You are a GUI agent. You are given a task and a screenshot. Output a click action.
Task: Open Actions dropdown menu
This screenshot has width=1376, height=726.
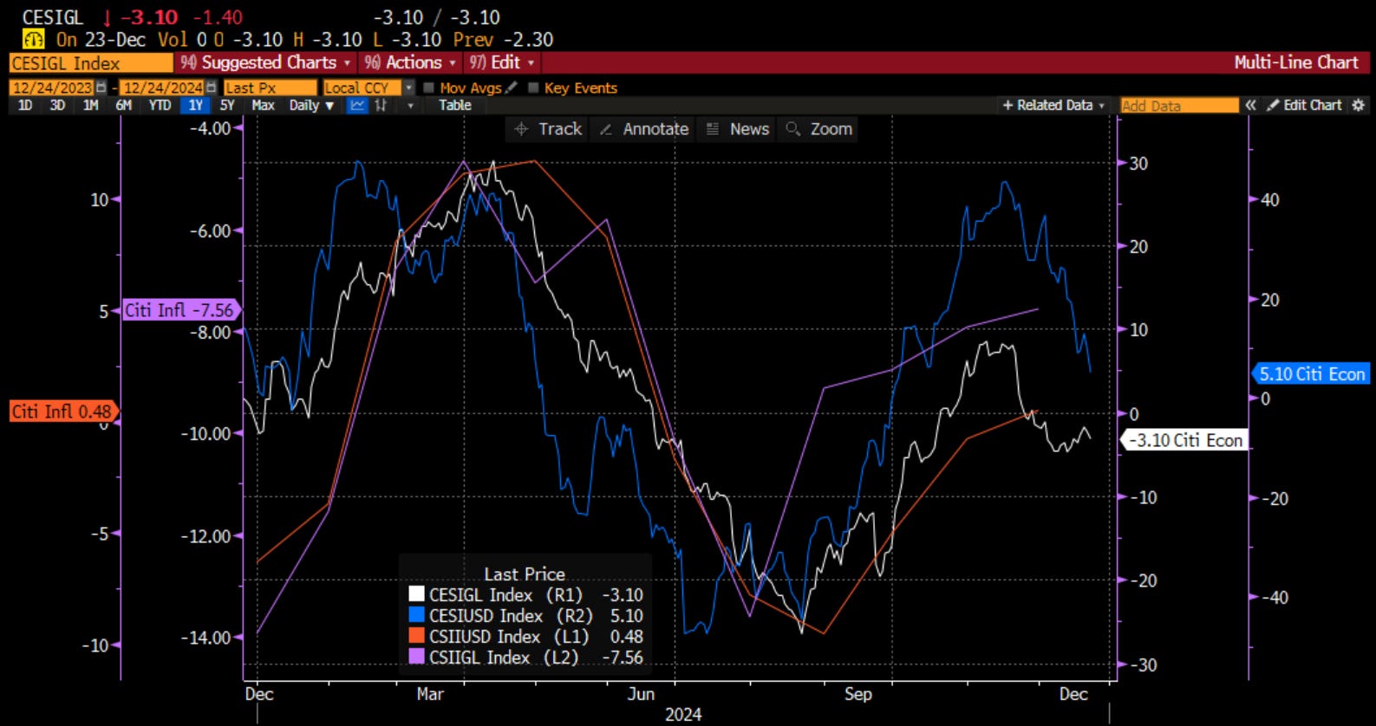[410, 62]
